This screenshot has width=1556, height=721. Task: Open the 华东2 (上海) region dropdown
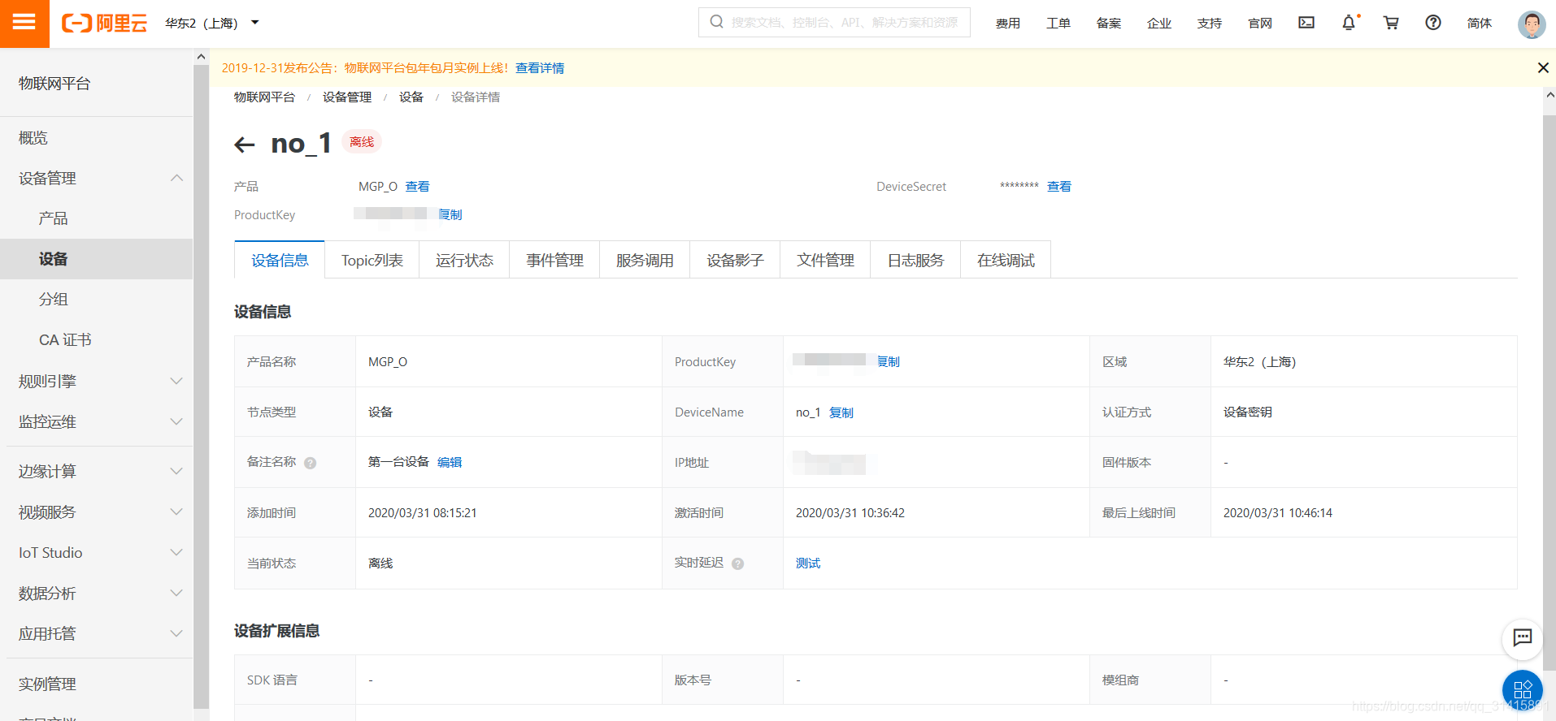click(212, 23)
